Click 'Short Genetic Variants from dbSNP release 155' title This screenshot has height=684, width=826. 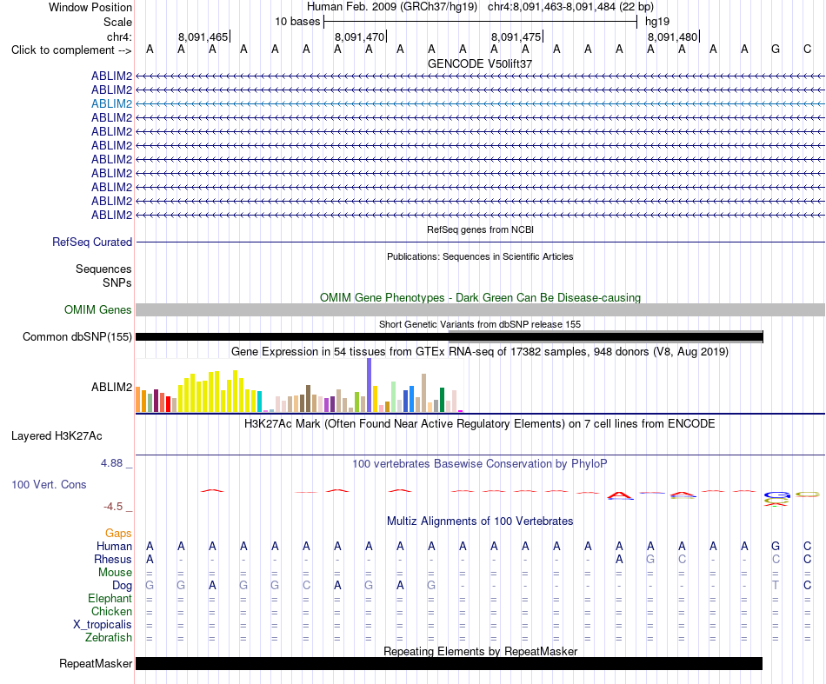(480, 324)
